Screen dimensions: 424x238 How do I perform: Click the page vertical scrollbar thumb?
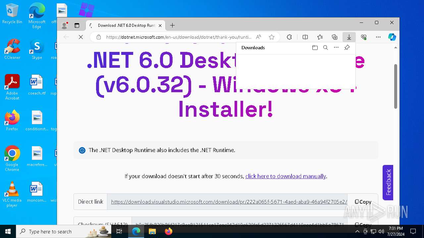click(x=396, y=86)
